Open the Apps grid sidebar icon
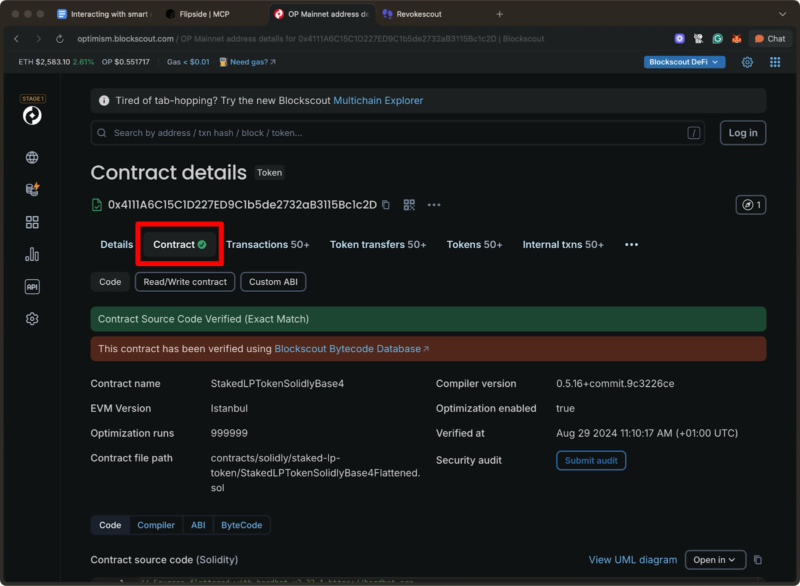The image size is (800, 586). 32,222
